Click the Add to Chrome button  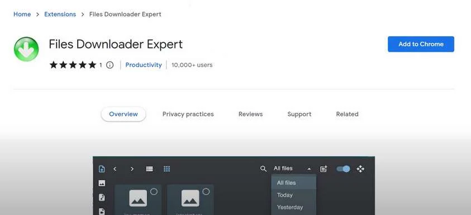[421, 44]
